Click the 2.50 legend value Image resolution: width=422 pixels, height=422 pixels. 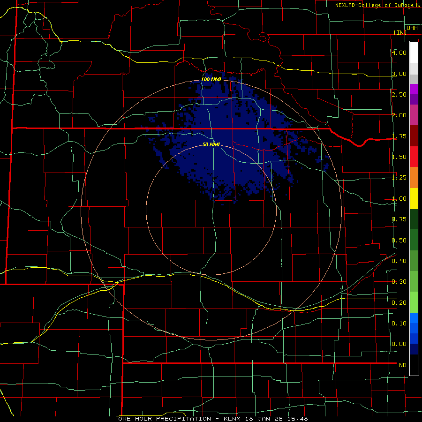(x=399, y=94)
